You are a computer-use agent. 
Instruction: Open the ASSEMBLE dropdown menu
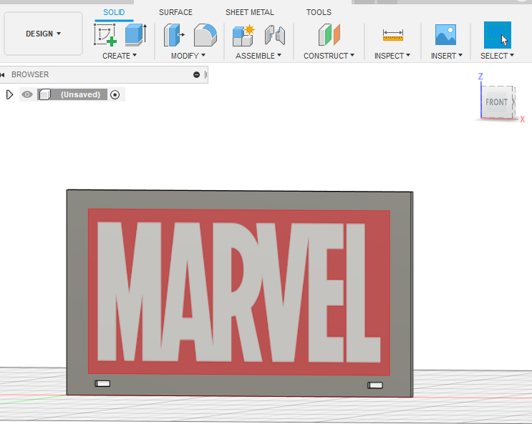coord(258,56)
